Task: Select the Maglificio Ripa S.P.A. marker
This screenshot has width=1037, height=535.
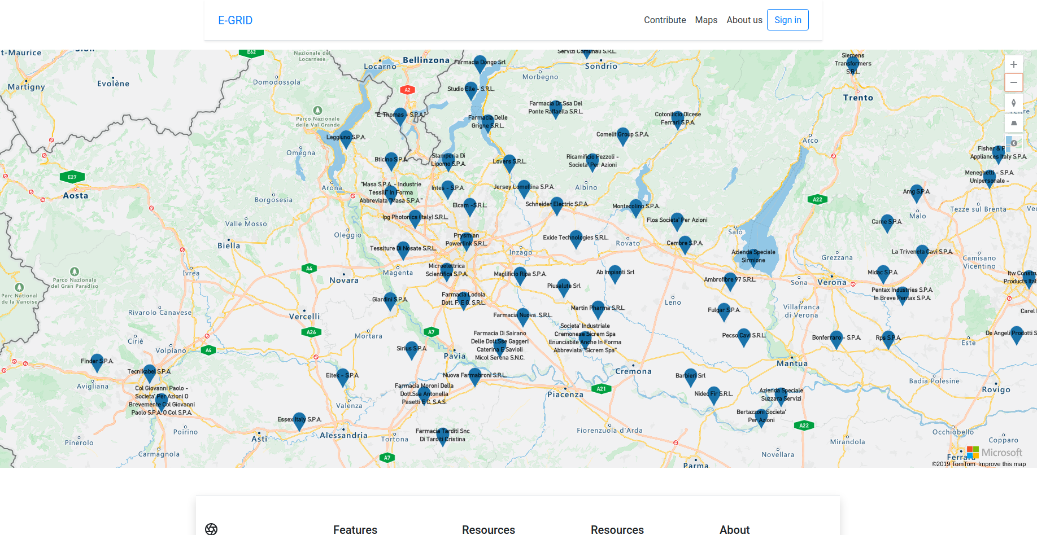Action: click(x=520, y=276)
